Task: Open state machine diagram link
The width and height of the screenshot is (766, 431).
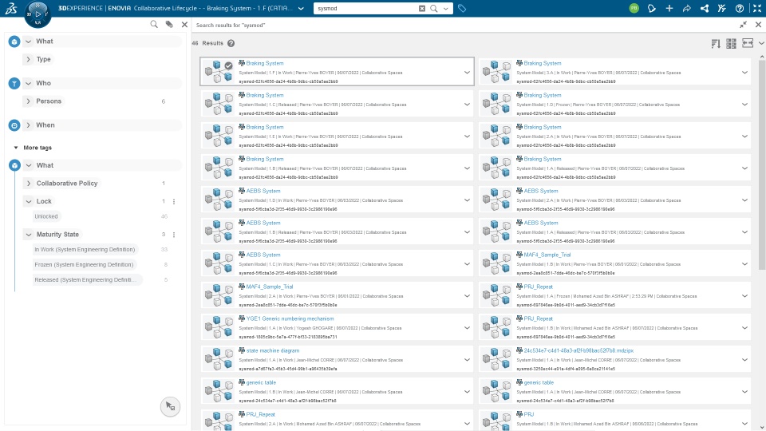Action: coord(273,350)
